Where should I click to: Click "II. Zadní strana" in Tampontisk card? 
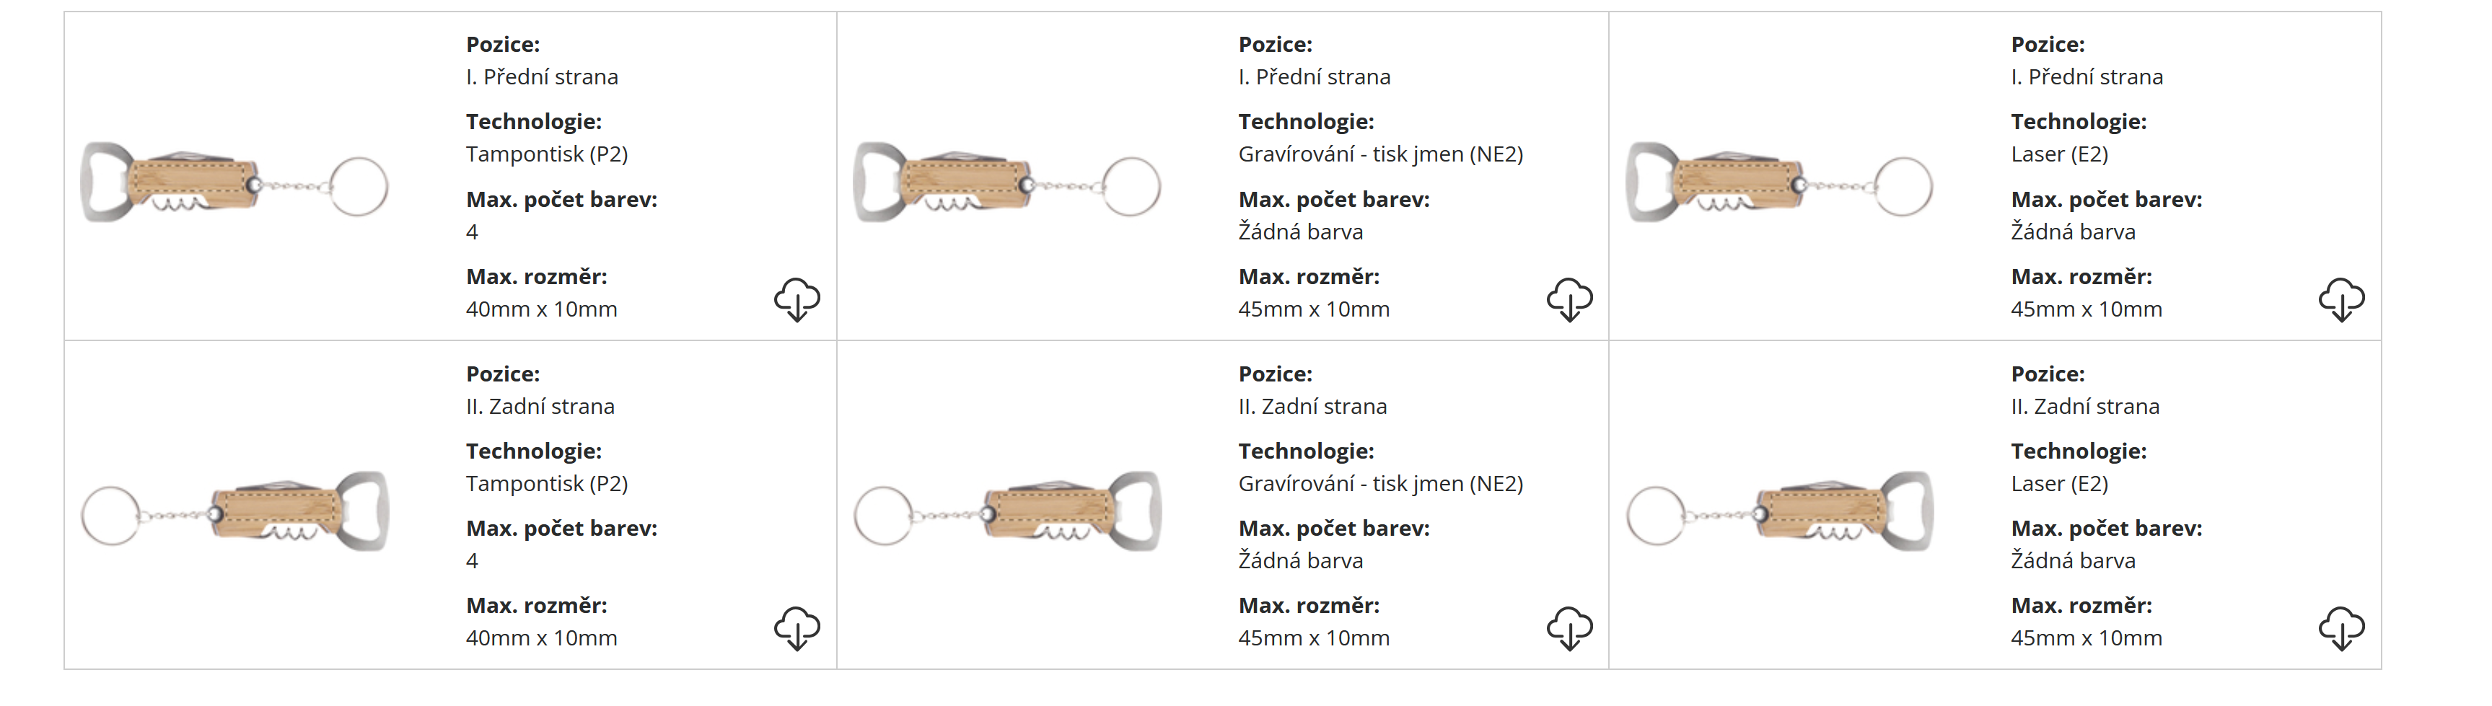coord(540,406)
